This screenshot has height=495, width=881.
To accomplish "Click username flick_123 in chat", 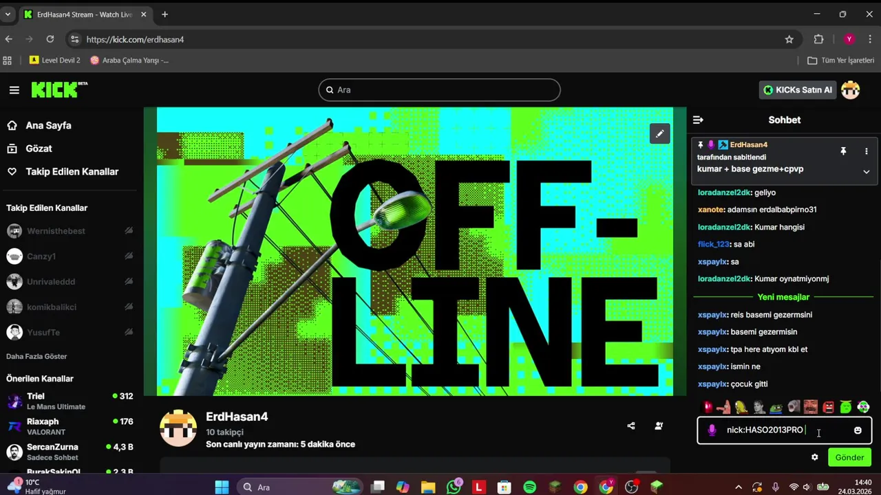I will coord(713,244).
